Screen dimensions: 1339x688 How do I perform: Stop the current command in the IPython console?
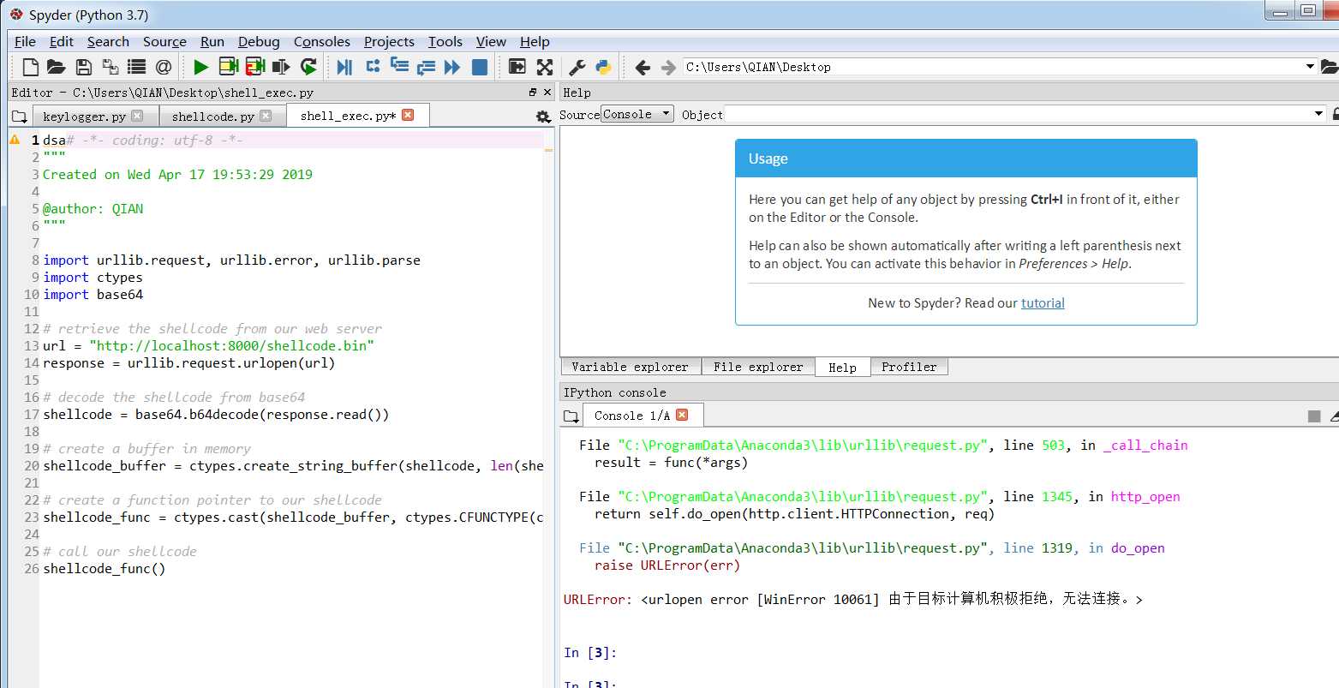[1314, 416]
